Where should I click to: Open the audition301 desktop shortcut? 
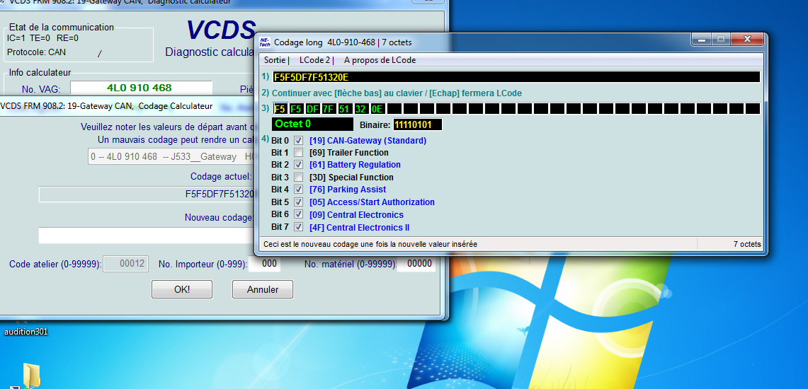point(26,331)
